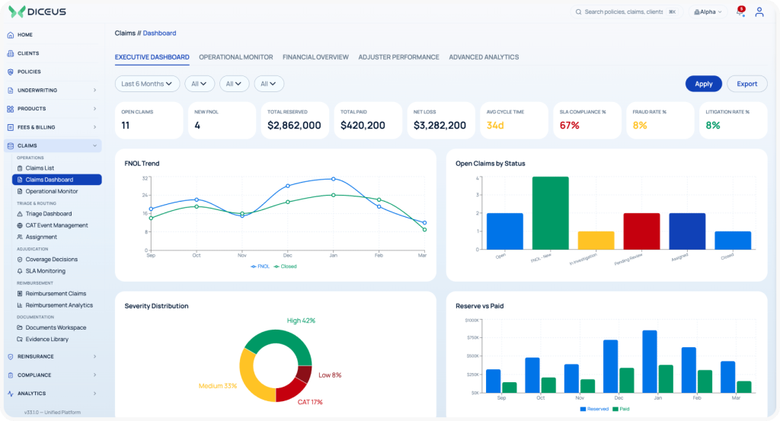Click the Reimbursement Analytics chart icon

20,305
